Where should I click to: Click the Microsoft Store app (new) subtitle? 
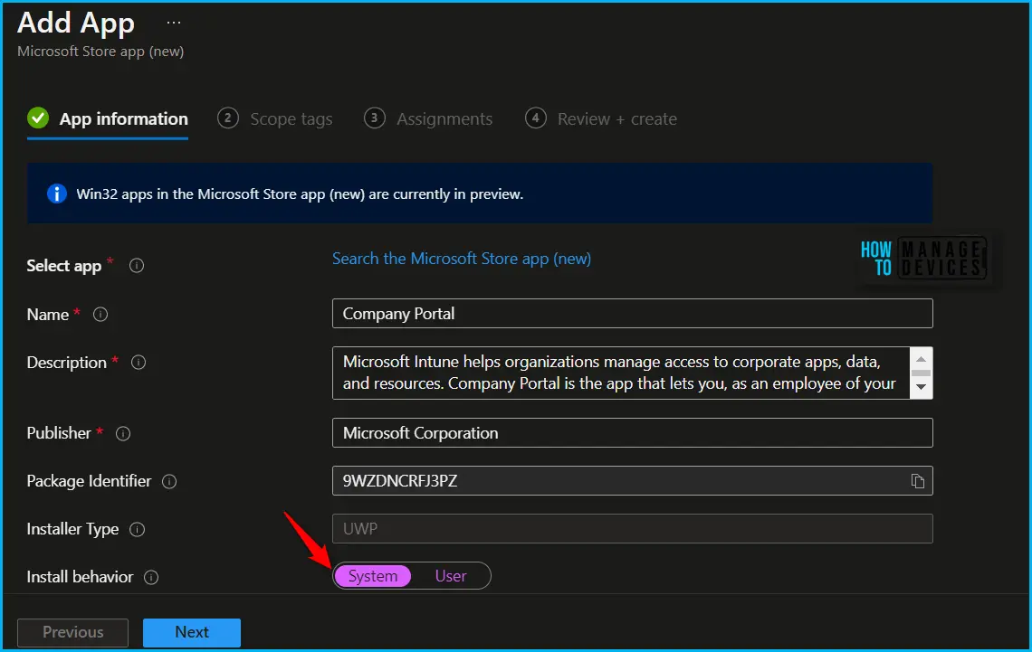click(100, 52)
